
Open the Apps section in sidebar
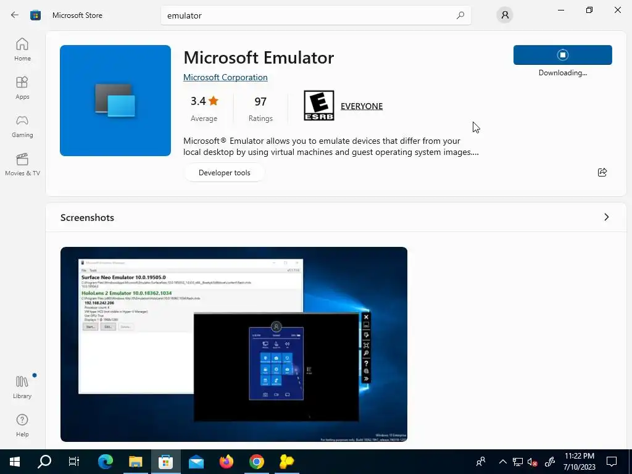tap(22, 88)
